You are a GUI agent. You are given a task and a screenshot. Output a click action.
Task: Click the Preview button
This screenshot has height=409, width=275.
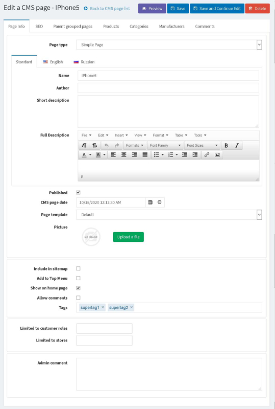(x=152, y=8)
